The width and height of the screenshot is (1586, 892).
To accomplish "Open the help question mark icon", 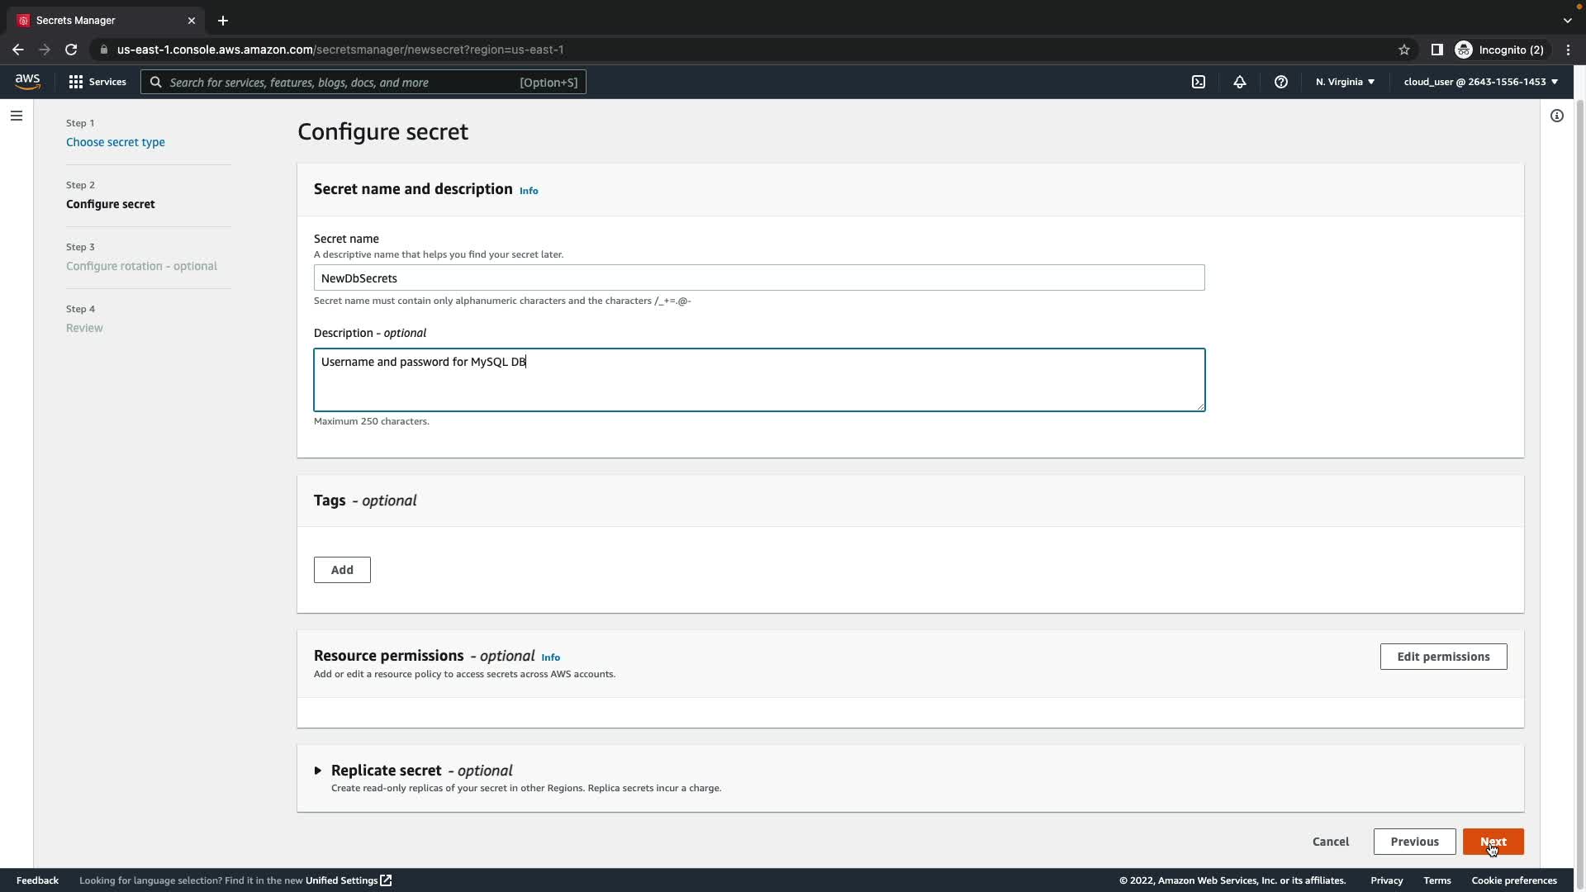I will click(x=1280, y=82).
